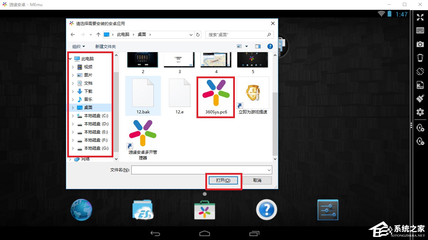Click the APK install icon
This screenshot has width=428, height=240.
[x=420, y=85]
